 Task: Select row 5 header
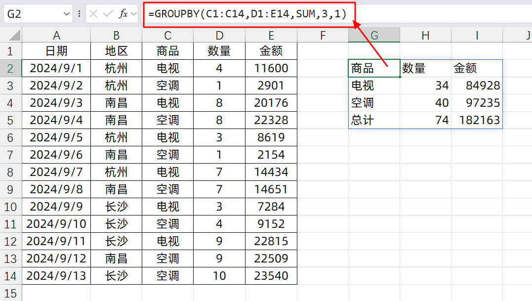pos(11,121)
